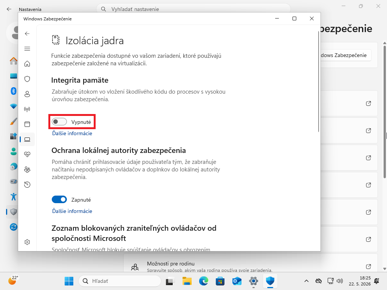387x290 pixels.
Task: Open App & browser control icon
Action: coord(27,124)
